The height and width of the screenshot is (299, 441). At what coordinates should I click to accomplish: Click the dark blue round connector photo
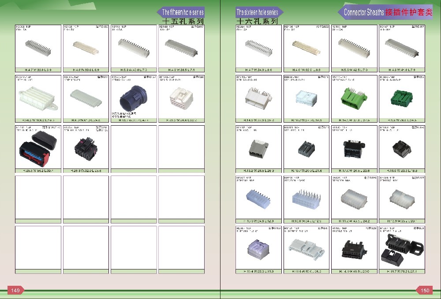133,98
